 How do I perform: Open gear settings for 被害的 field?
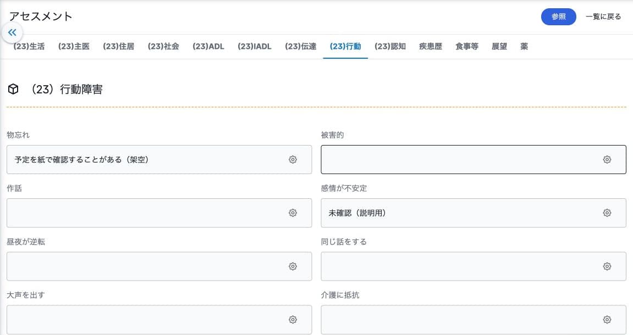[607, 160]
